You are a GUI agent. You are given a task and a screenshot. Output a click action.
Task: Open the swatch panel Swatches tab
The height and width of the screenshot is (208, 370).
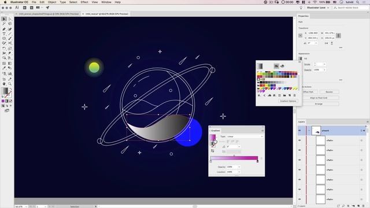tap(276, 66)
